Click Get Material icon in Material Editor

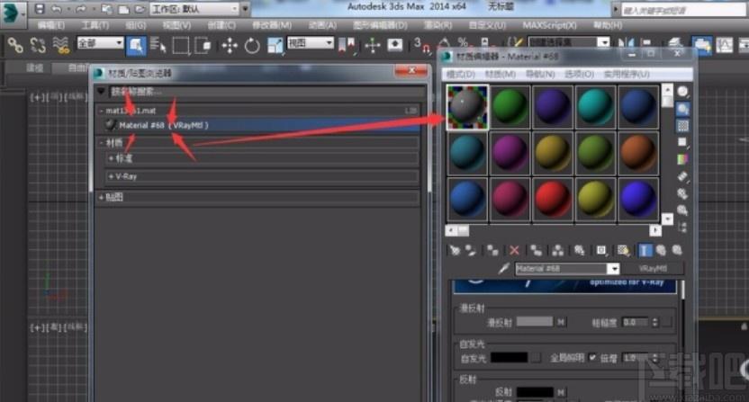(x=455, y=250)
